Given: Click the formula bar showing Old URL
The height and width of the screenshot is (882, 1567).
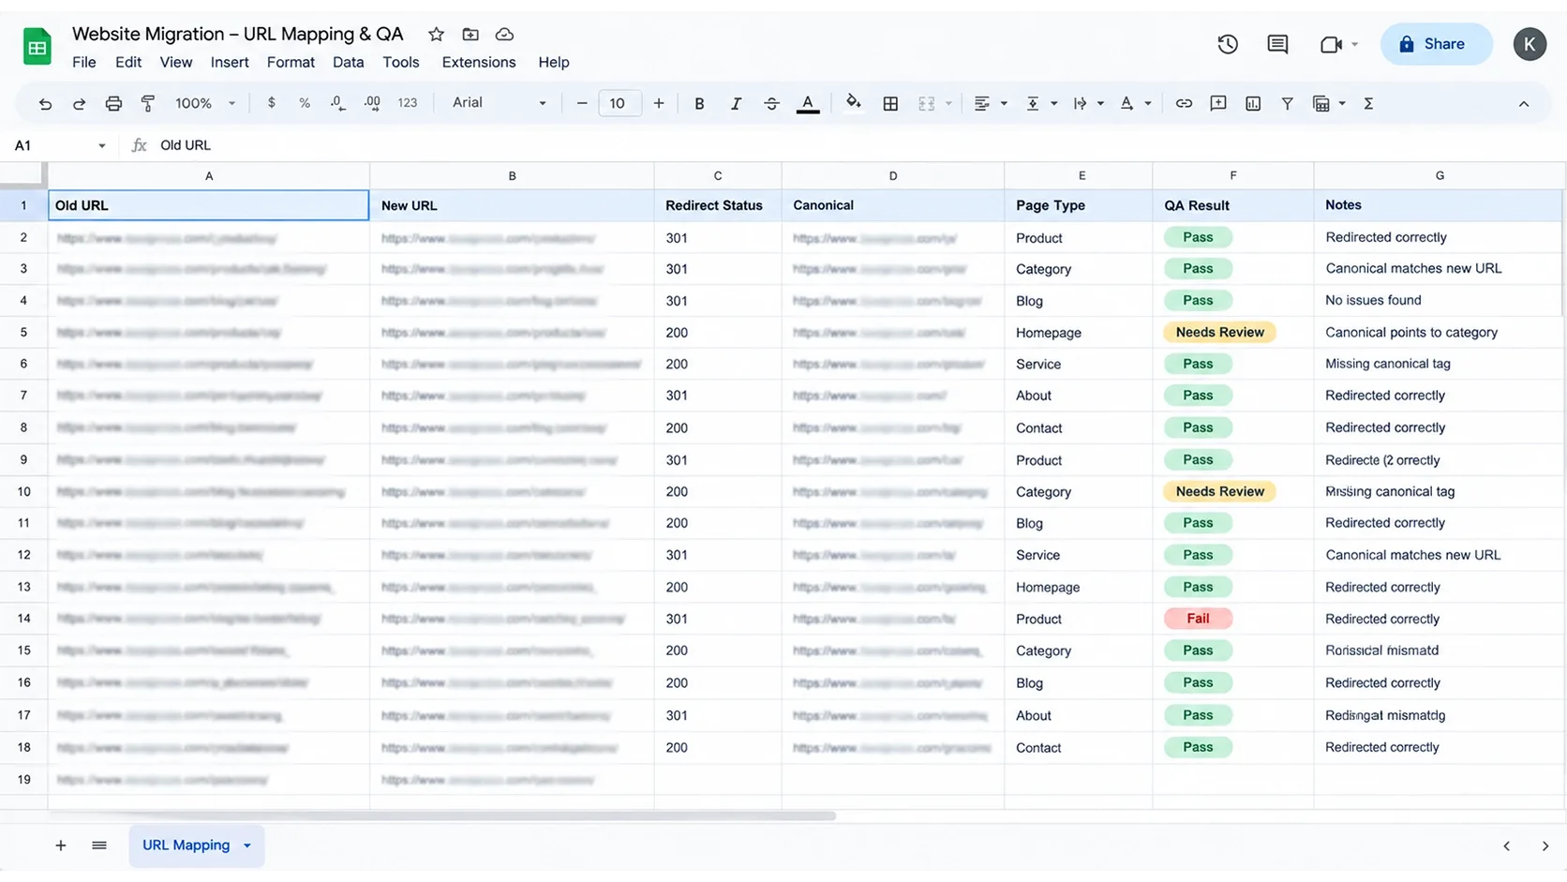Looking at the screenshot, I should (843, 145).
